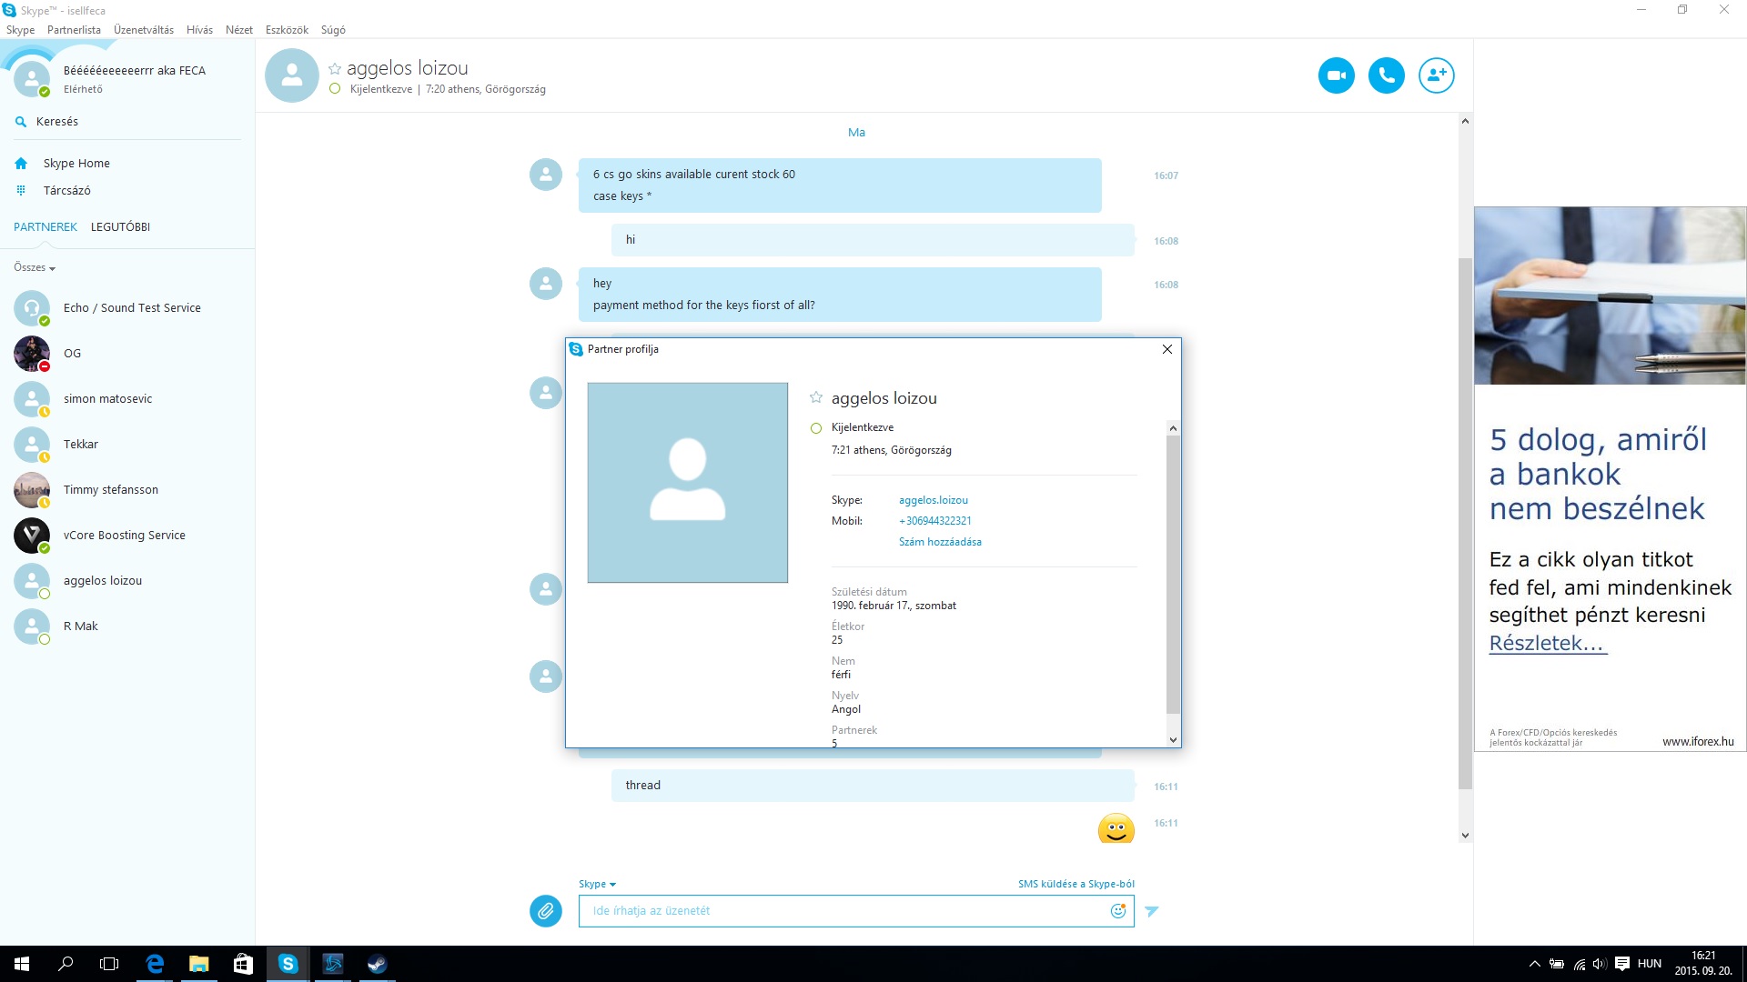Open Windows Start menu
Viewport: 1747px width, 982px height.
click(x=22, y=964)
